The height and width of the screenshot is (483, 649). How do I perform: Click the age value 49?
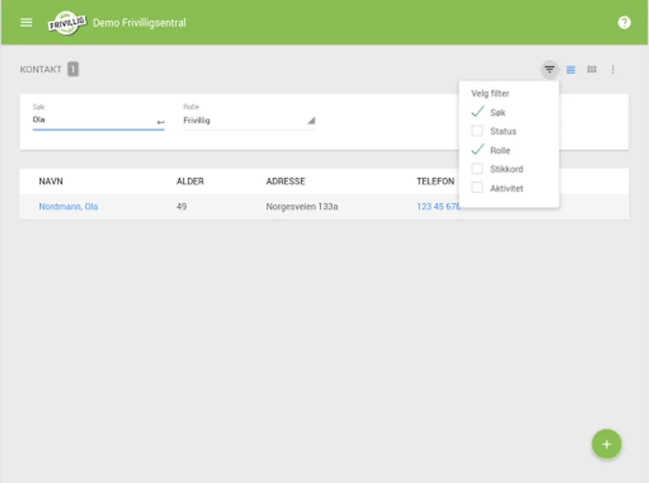click(x=181, y=207)
